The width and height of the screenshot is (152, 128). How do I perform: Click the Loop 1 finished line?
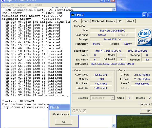[33, 25]
